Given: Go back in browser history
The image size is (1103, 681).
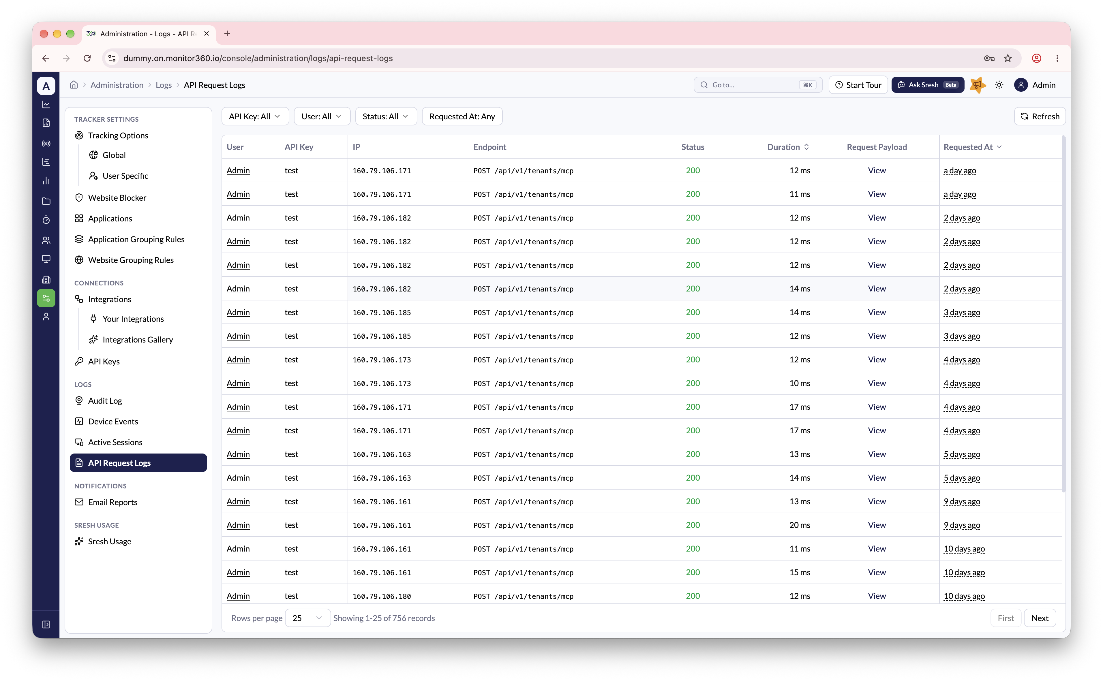Looking at the screenshot, I should coord(46,58).
